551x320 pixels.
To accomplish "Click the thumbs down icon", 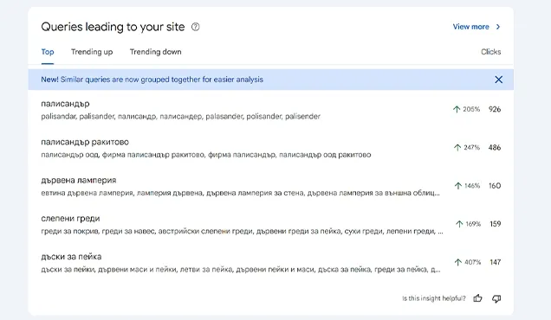I will pyautogui.click(x=496, y=298).
